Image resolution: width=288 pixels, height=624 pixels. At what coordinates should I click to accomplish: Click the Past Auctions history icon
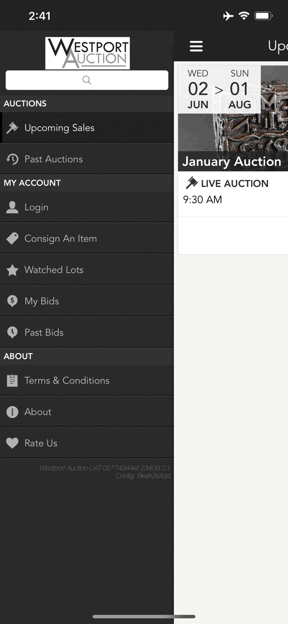(x=12, y=159)
